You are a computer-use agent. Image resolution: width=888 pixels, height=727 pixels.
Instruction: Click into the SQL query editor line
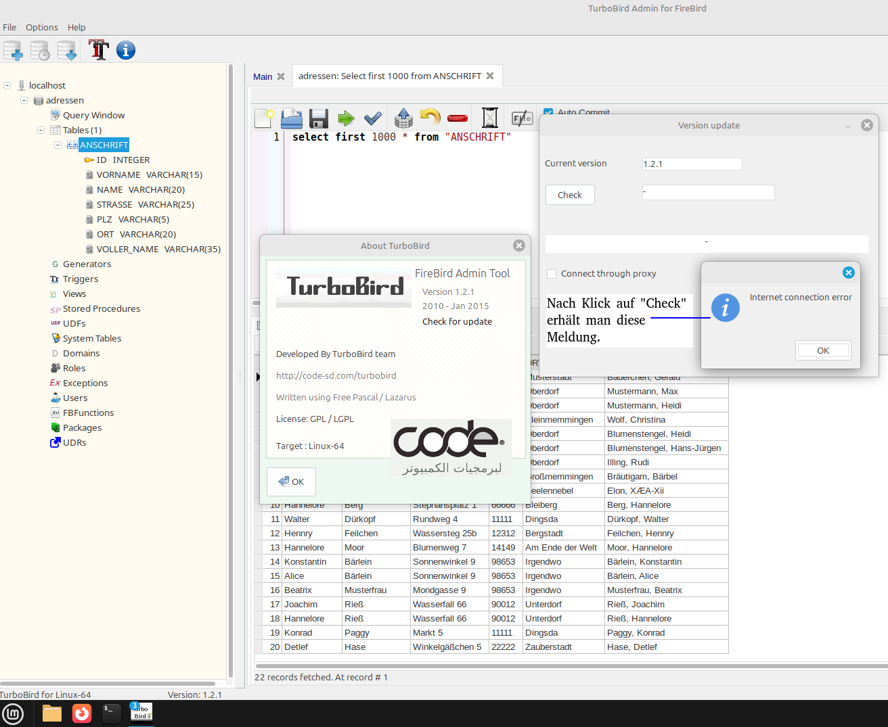(401, 137)
